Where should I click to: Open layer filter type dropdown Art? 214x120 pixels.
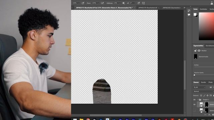pos(200,87)
